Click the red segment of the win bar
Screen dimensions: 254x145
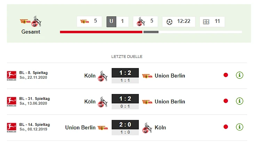point(101,32)
